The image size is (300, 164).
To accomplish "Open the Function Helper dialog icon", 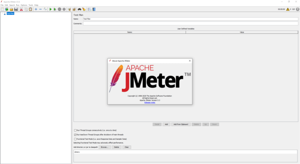I will coord(89,9).
